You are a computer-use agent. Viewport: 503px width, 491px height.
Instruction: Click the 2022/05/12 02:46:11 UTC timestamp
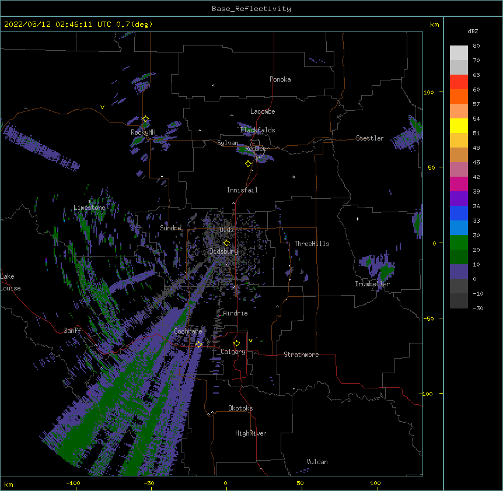57,24
